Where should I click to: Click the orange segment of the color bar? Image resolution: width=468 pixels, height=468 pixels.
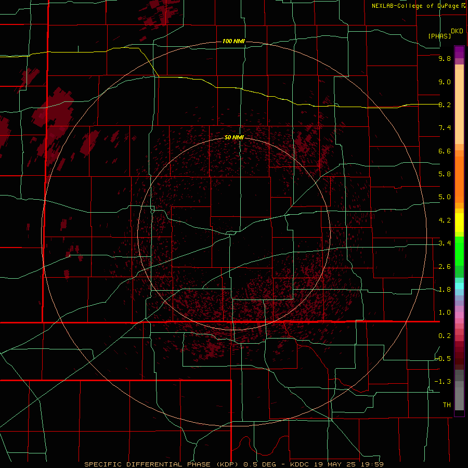tap(459, 179)
